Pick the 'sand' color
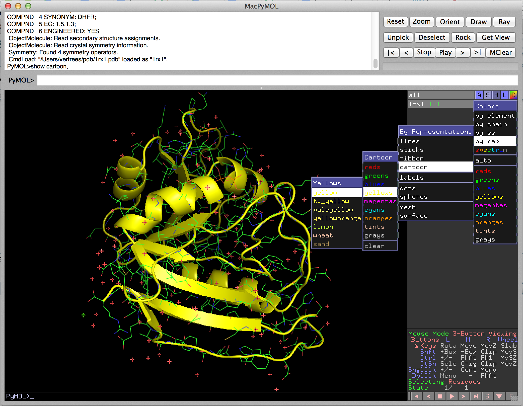Viewport: 523px width, 406px height. tap(337, 244)
